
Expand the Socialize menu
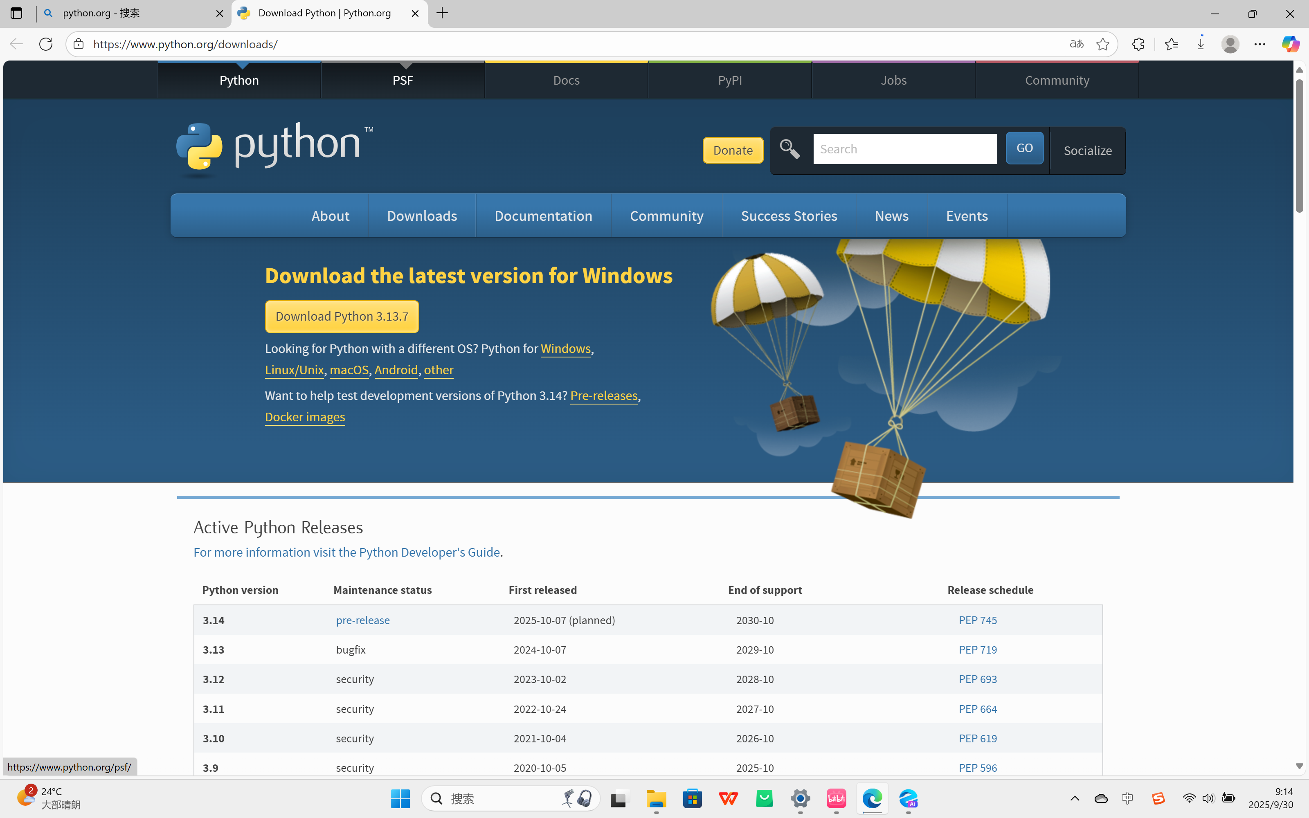click(x=1087, y=151)
